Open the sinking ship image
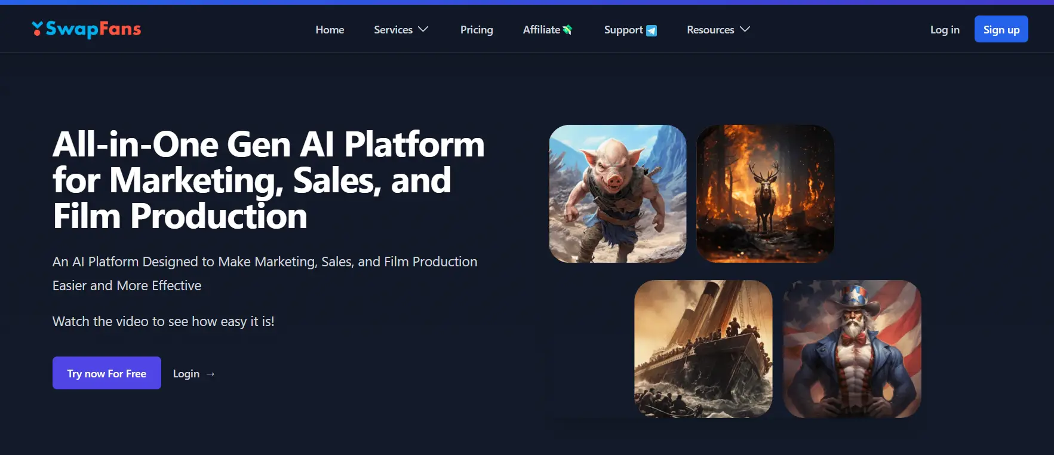This screenshot has height=455, width=1054. (703, 349)
